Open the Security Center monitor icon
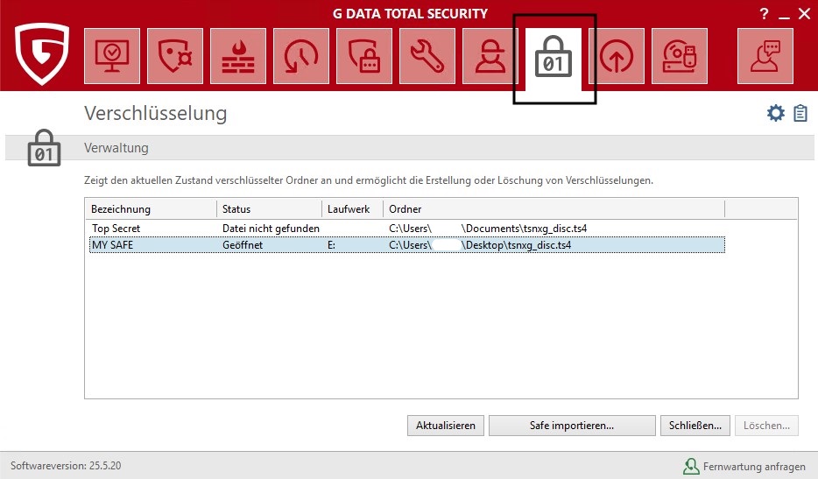Image resolution: width=818 pixels, height=479 pixels. click(112, 56)
